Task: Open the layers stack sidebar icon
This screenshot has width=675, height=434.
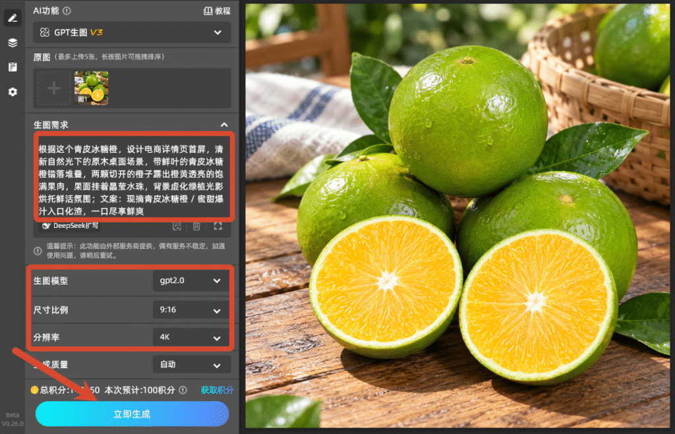Action: [x=13, y=43]
